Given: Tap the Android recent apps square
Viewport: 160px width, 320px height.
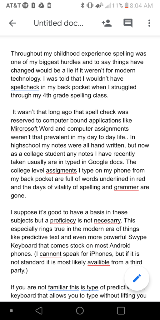Looking at the screenshot, I should pos(121,311).
